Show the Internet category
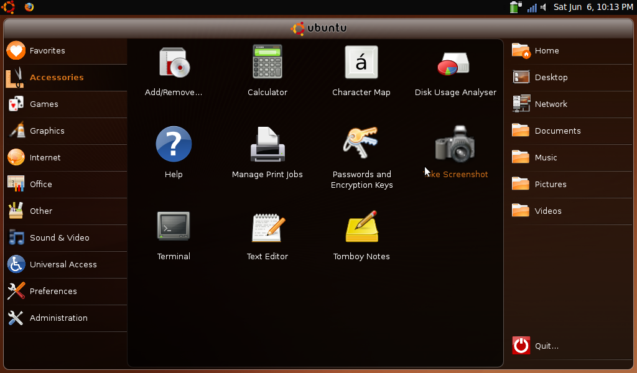The image size is (637, 373). tap(66, 158)
